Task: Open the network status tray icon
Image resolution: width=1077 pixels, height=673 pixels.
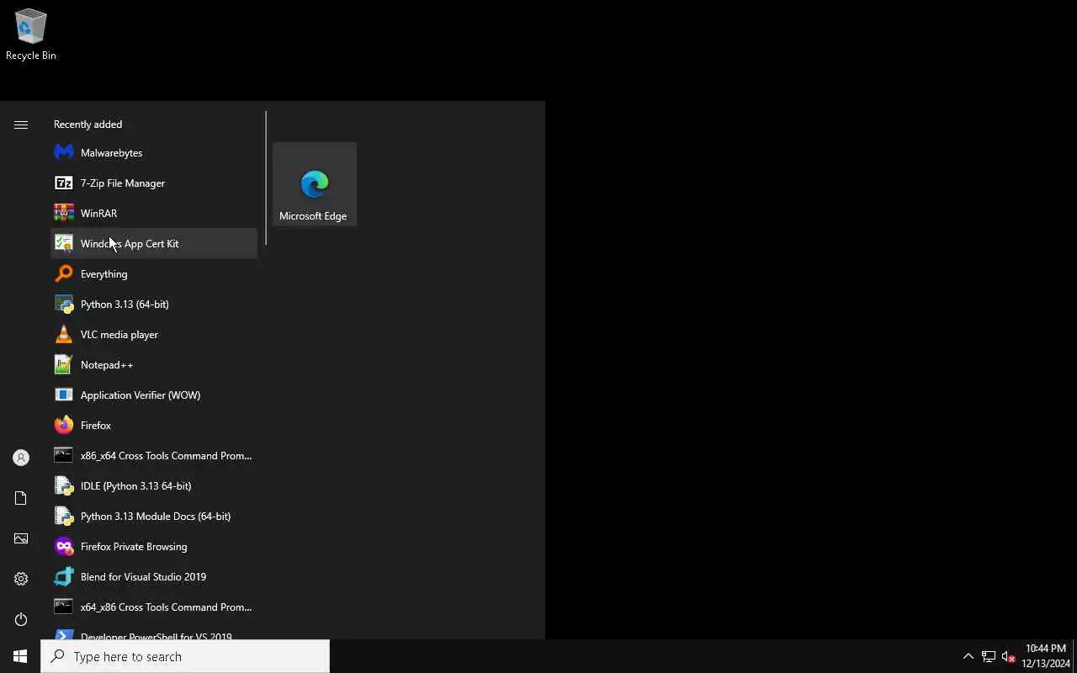Action: tap(989, 656)
